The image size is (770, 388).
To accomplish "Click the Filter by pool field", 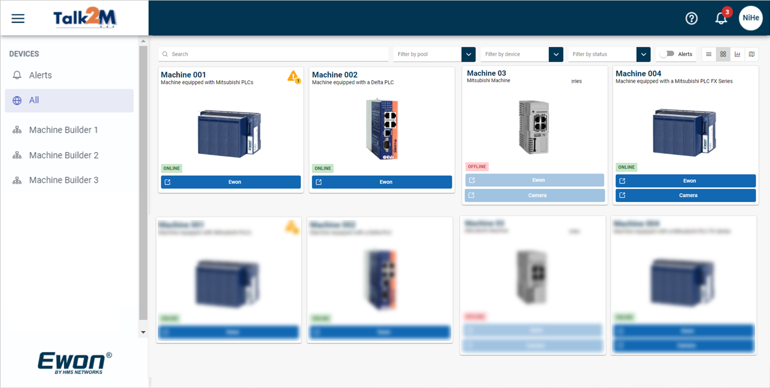I will pos(428,54).
